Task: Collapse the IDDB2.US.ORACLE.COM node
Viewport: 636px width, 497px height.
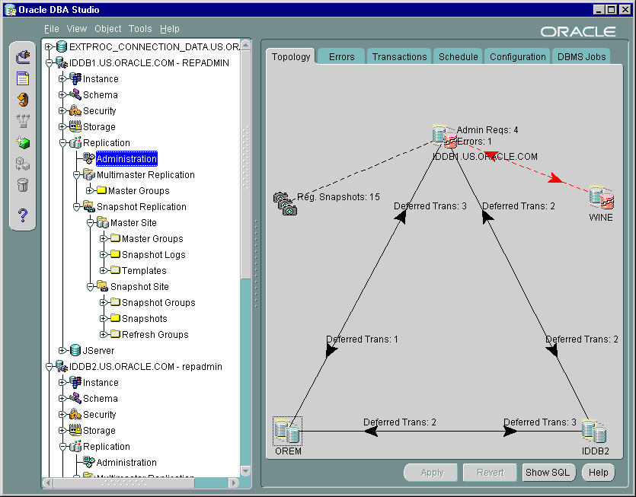Action: coord(49,366)
